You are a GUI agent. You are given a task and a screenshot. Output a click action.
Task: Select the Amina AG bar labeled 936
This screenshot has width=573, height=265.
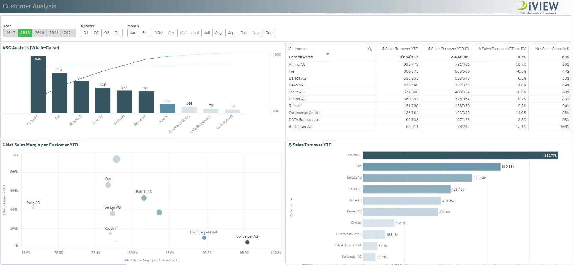point(38,85)
